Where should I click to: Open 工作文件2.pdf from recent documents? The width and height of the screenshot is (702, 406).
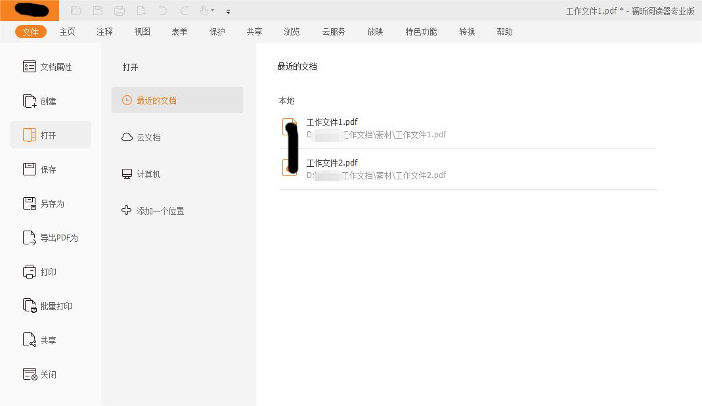(x=332, y=162)
